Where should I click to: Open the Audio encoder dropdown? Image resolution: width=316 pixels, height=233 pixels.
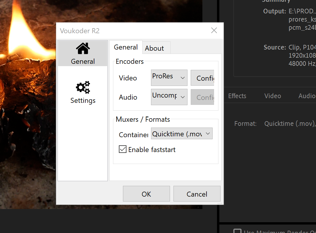(169, 97)
